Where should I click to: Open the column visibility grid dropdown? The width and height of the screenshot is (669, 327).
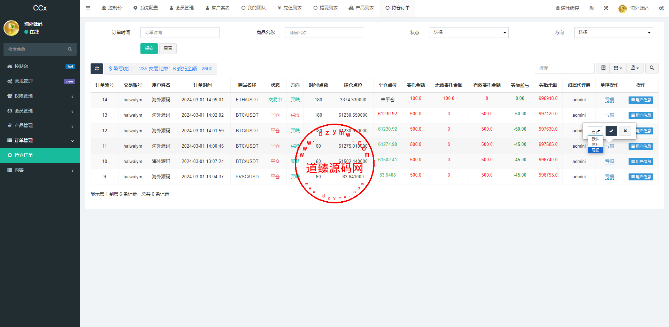pos(618,68)
